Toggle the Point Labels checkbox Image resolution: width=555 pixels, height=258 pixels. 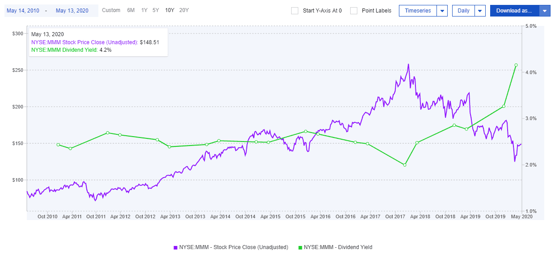coord(354,11)
